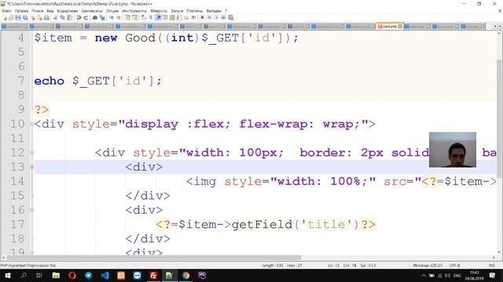Open Windows taskbar search

(x=24, y=275)
